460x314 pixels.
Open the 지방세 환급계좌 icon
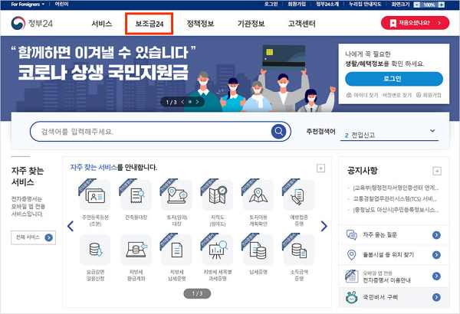click(136, 250)
